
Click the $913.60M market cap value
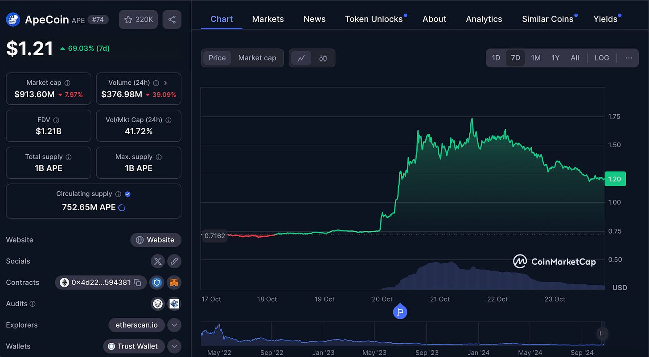coord(34,94)
